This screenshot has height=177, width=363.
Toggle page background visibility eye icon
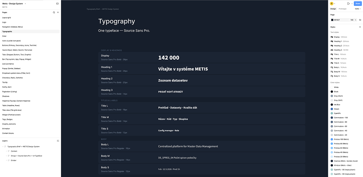pos(360,20)
